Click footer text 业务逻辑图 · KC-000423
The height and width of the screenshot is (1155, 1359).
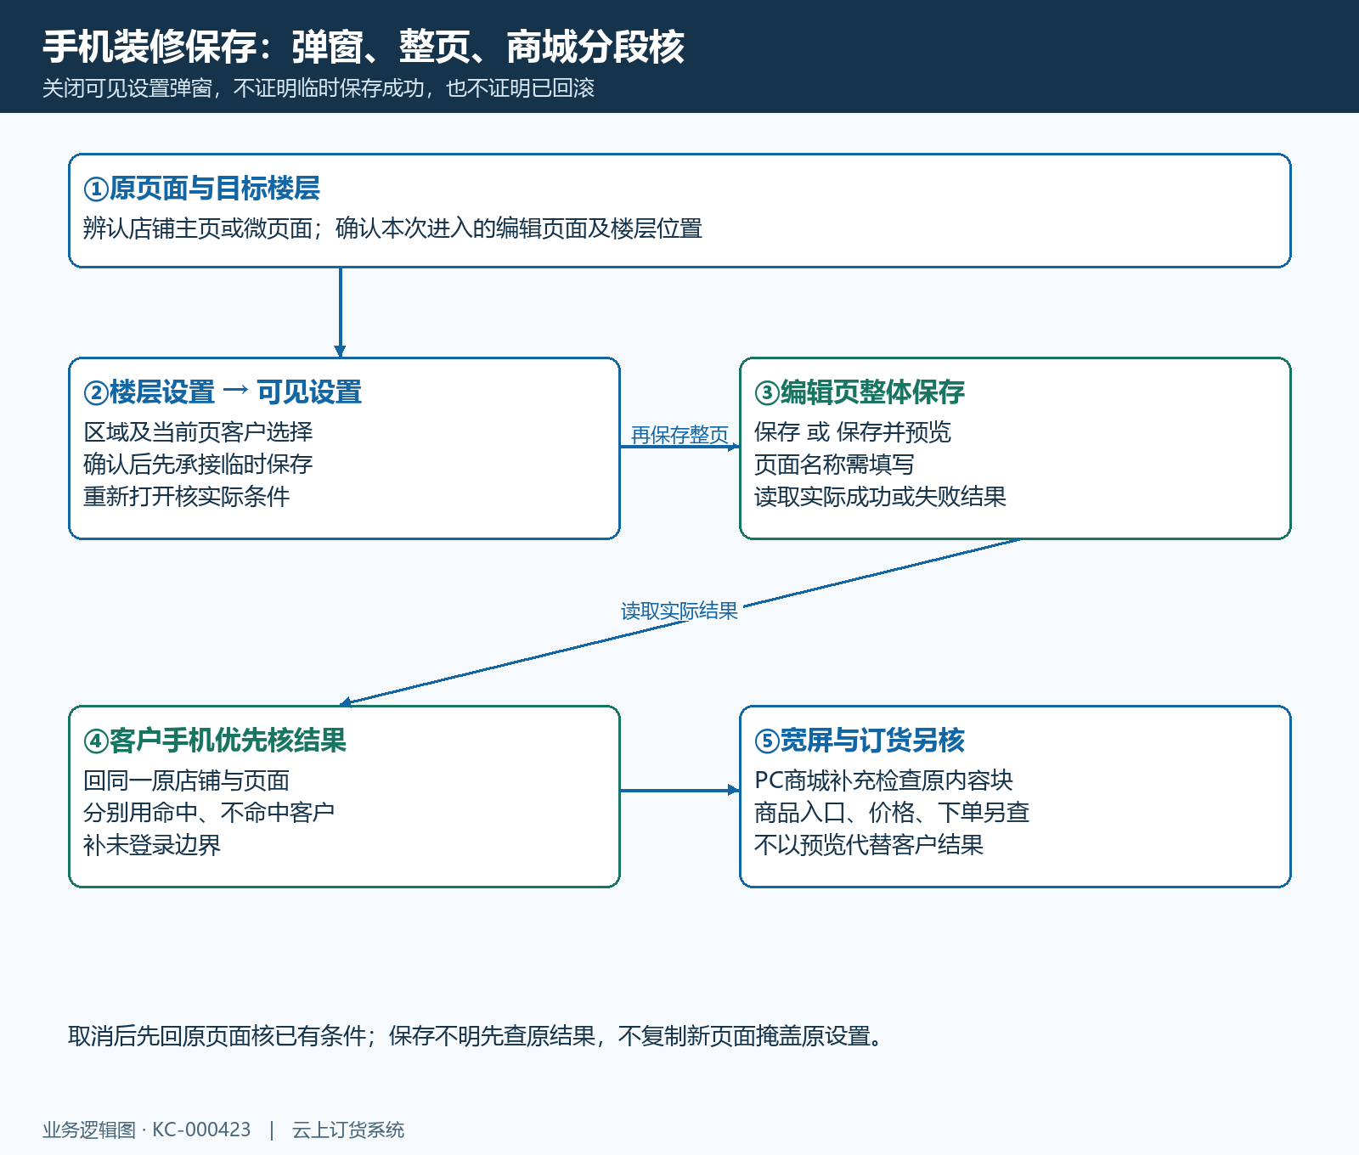click(147, 1130)
